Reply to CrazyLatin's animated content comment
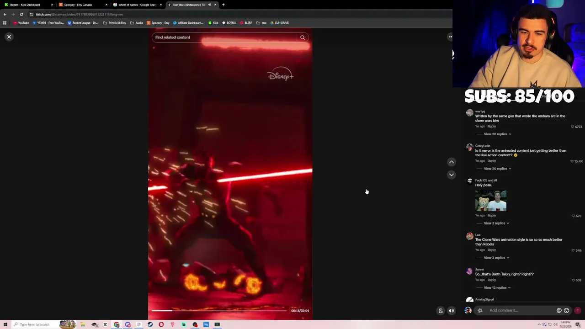This screenshot has width=585, height=329. pyautogui.click(x=491, y=161)
